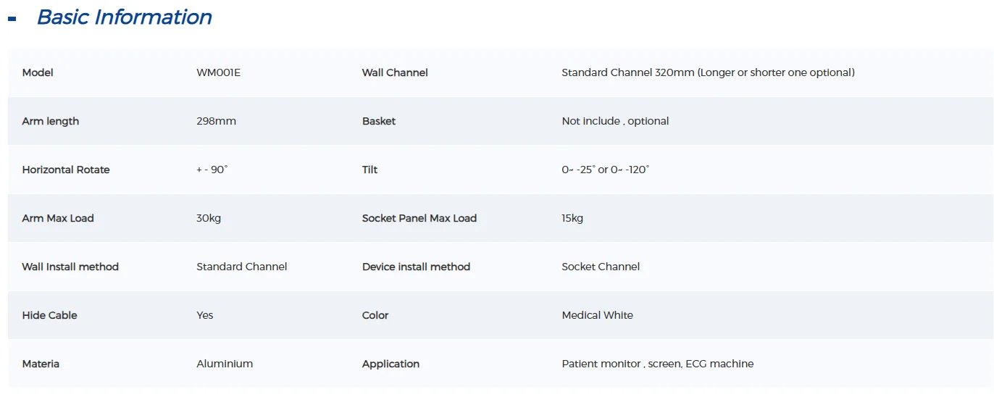Click the Basket label
Screen dimensions: 994x405
tap(379, 121)
